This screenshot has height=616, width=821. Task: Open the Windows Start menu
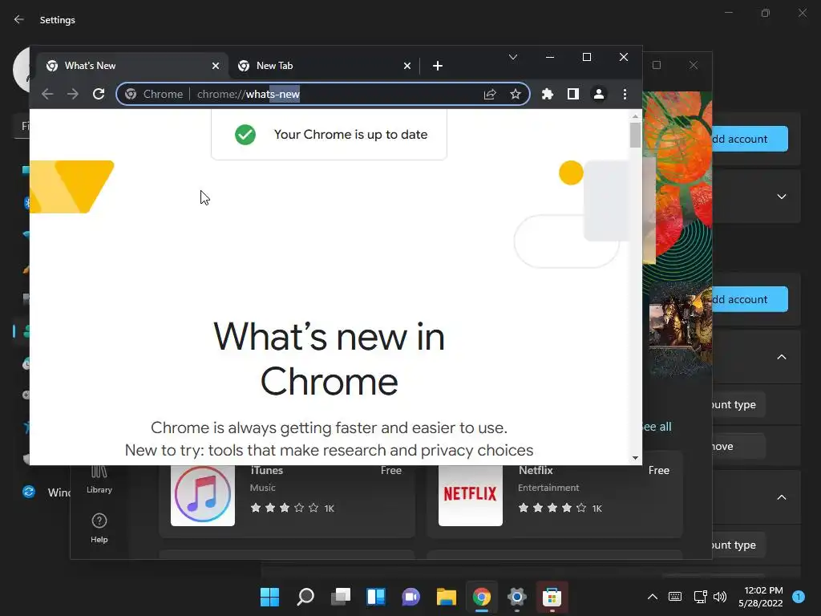click(x=270, y=597)
